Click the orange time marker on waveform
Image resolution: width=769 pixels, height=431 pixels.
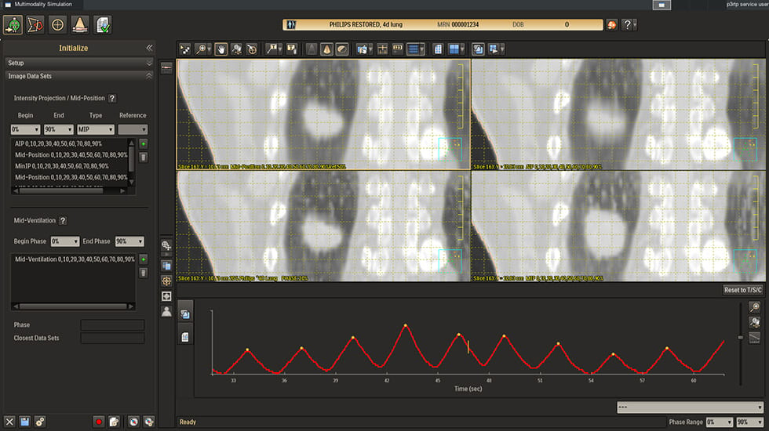[468, 347]
